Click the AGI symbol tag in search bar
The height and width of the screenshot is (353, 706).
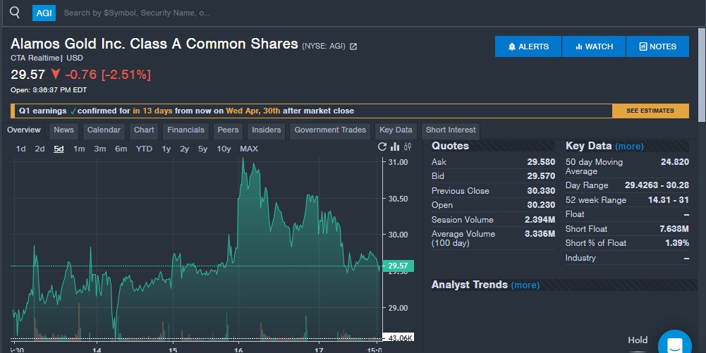pyautogui.click(x=44, y=13)
